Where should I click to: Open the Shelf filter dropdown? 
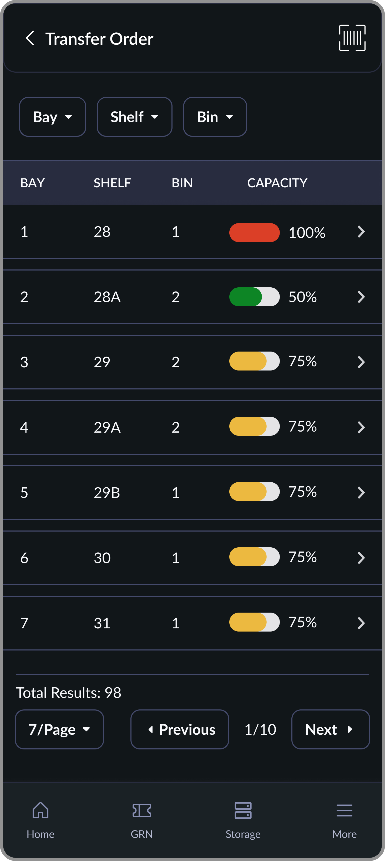[134, 116]
